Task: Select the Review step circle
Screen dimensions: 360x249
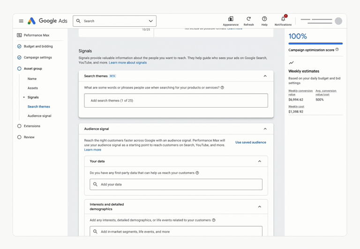Action: tap(19, 137)
